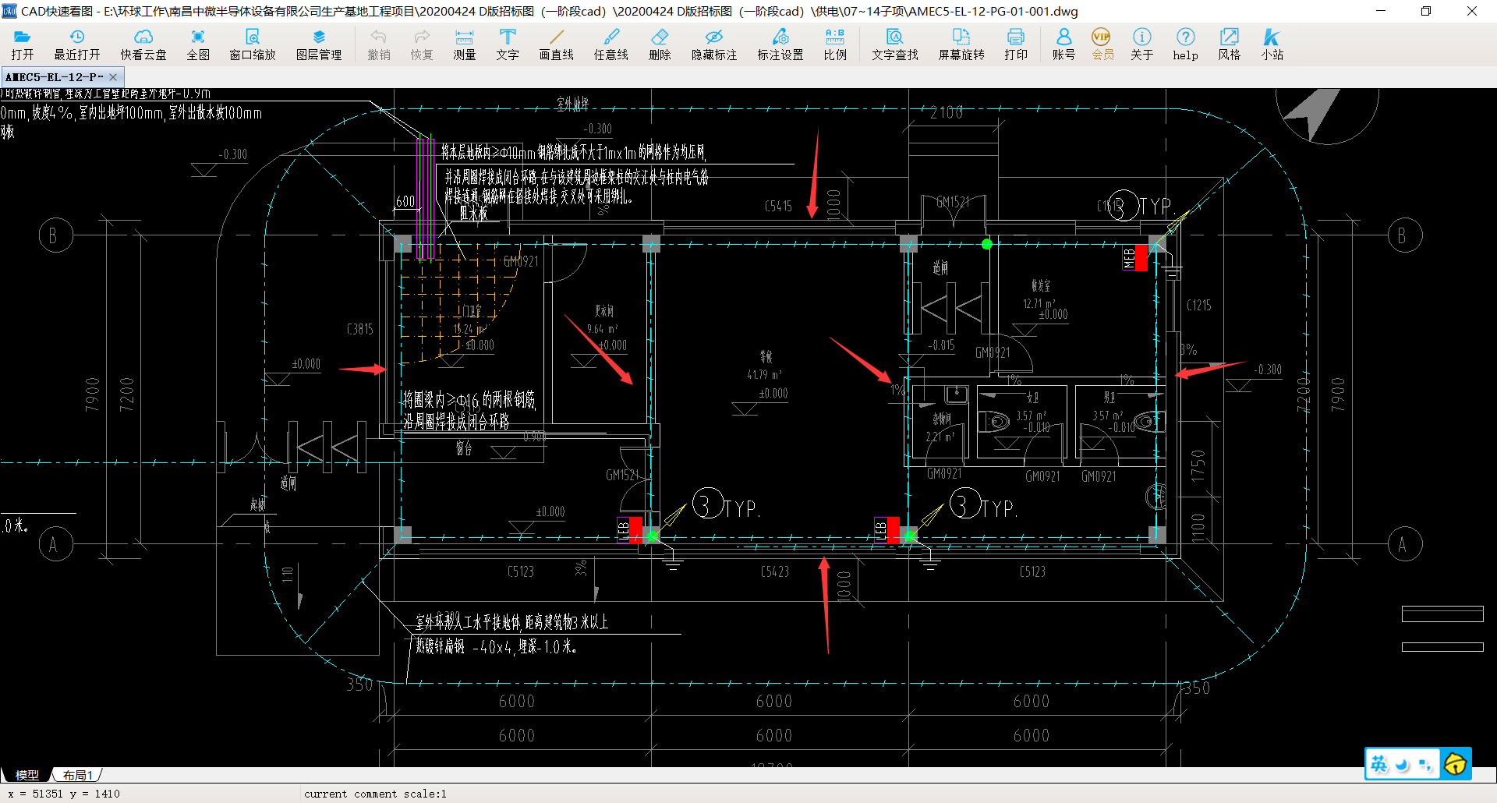1497x803 pixels.
Task: Rotate the view with 屏幕旋转
Action: [x=961, y=44]
